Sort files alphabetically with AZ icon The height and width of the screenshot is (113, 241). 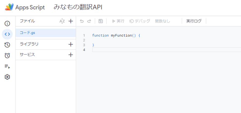62,21
